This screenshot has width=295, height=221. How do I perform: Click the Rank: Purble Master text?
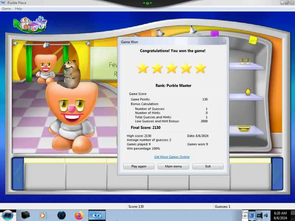173,85
